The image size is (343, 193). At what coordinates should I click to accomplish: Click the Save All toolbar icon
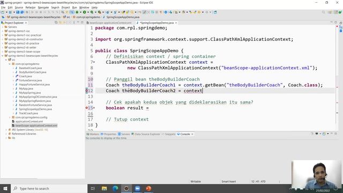pos(22,12)
